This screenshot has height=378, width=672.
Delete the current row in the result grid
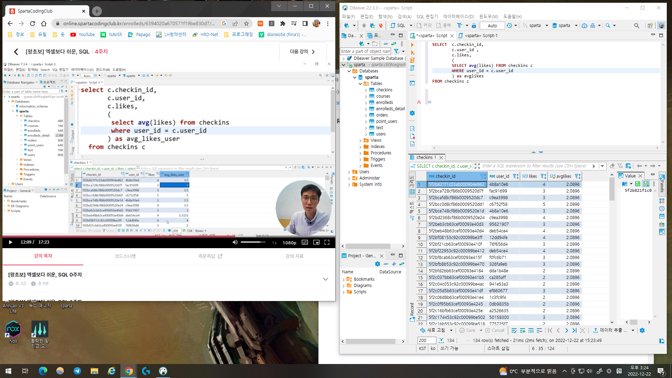(x=539, y=330)
